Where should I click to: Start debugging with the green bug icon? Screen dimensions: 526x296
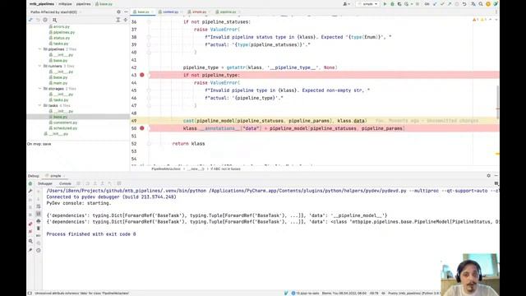[392, 4]
